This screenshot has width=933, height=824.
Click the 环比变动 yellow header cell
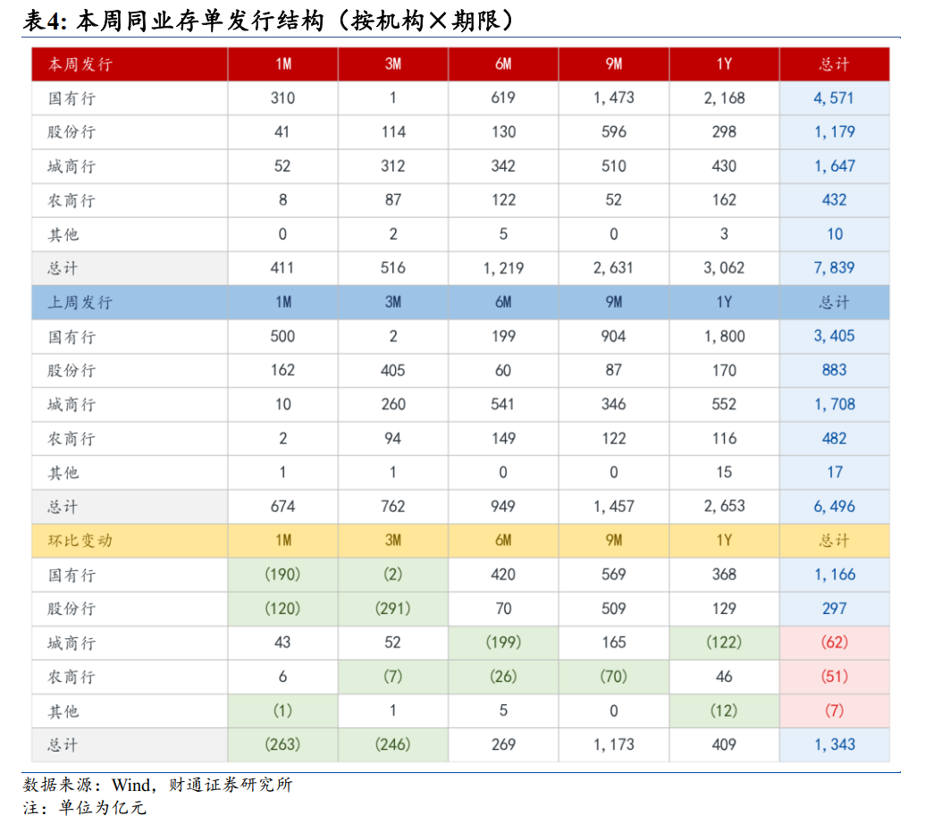pyautogui.click(x=130, y=540)
